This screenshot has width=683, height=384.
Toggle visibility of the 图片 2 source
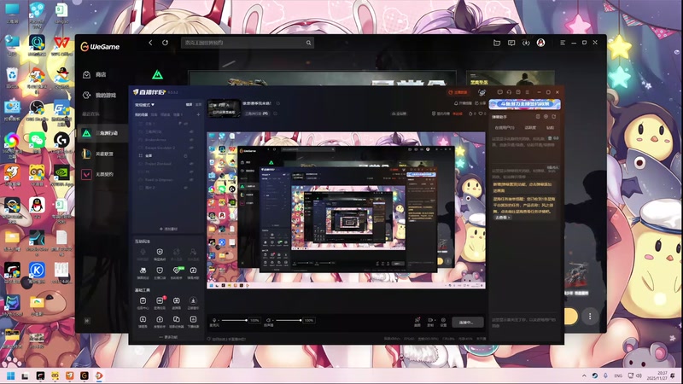(x=186, y=188)
